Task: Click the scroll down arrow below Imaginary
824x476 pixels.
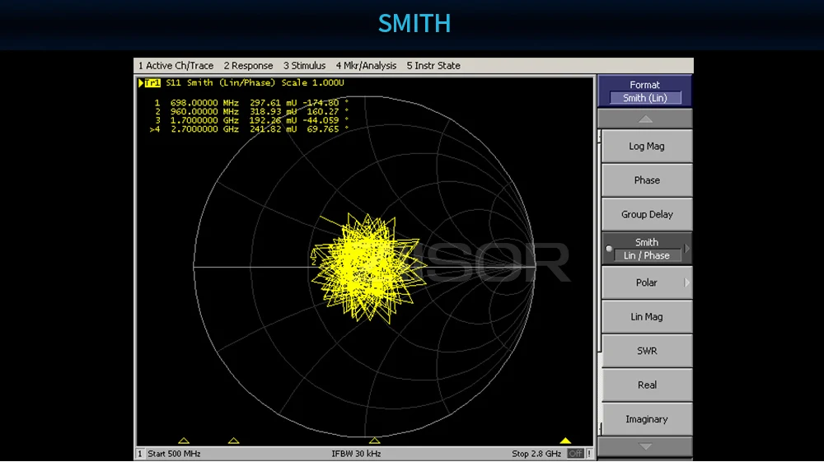Action: coord(645,446)
